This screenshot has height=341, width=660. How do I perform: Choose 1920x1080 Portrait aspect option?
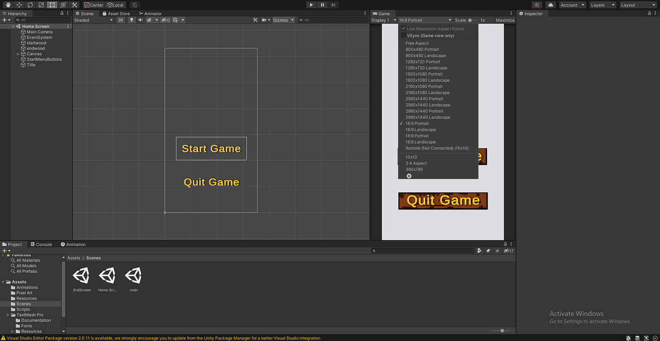pyautogui.click(x=424, y=74)
